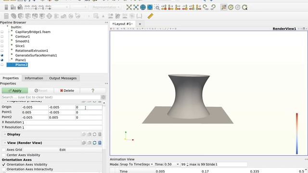Click the blue circular reset camera closest icon
Image resolution: width=308 pixels, height=173 pixels.
143,8
